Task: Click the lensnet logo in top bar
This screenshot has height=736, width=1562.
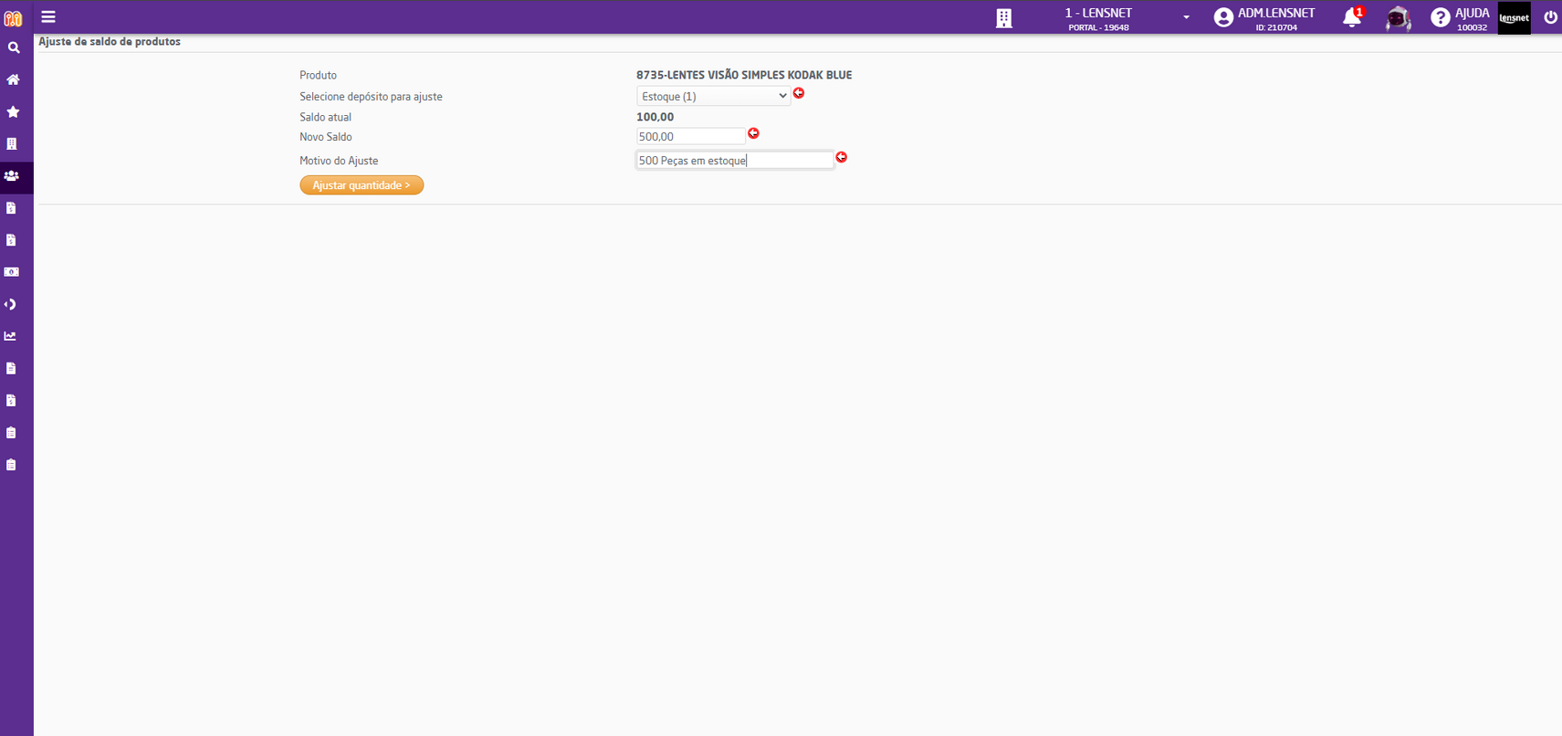Action: [1514, 18]
